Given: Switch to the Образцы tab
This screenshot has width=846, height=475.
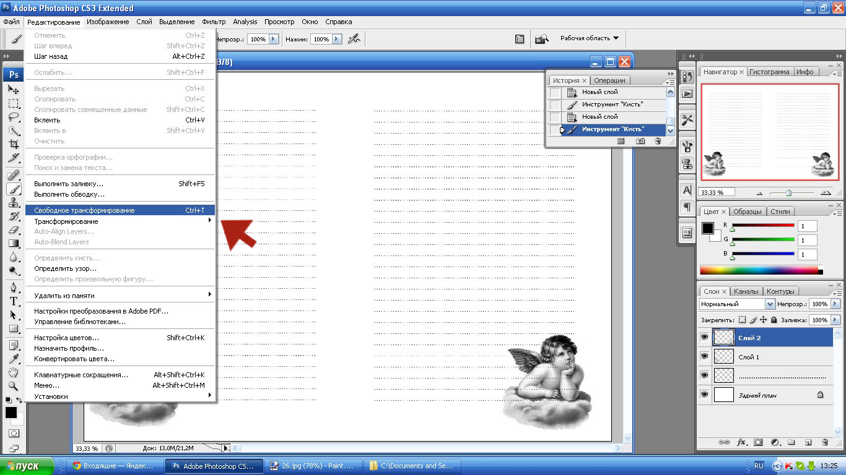Looking at the screenshot, I should 747,212.
